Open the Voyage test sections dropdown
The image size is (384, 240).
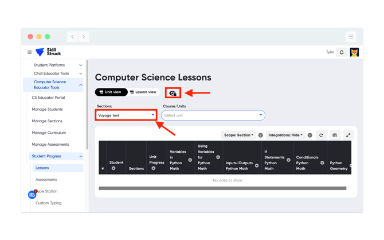(126, 115)
